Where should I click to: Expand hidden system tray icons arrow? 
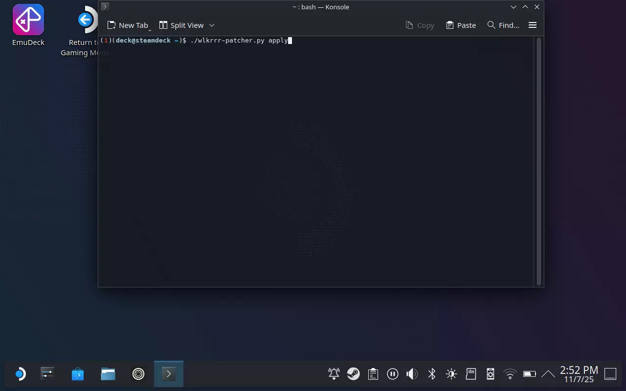(x=548, y=374)
